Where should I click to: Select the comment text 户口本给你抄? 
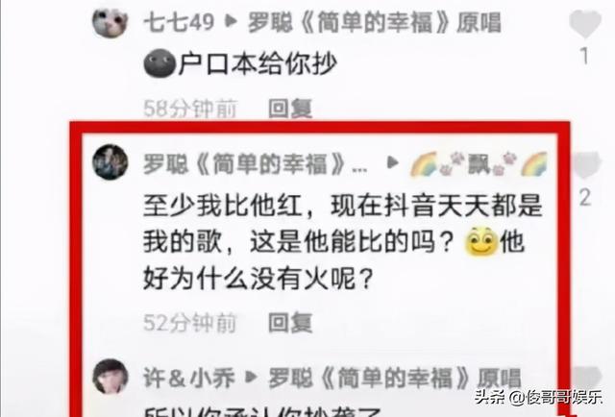(x=258, y=63)
